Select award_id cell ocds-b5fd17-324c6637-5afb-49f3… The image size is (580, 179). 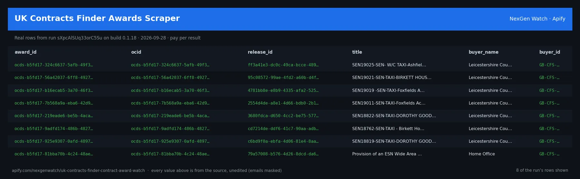tap(53, 65)
